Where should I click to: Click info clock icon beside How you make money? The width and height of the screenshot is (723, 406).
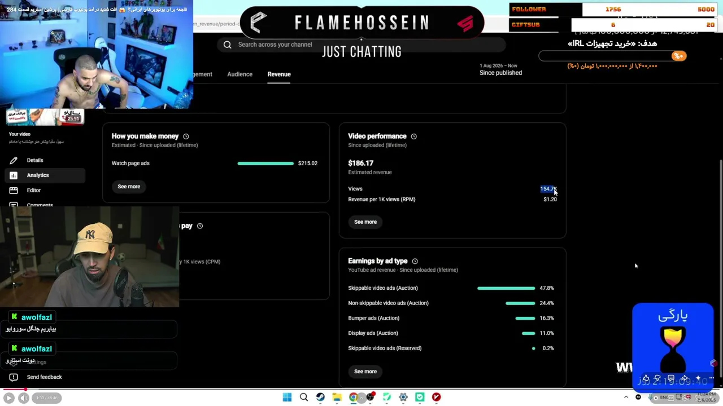[186, 136]
